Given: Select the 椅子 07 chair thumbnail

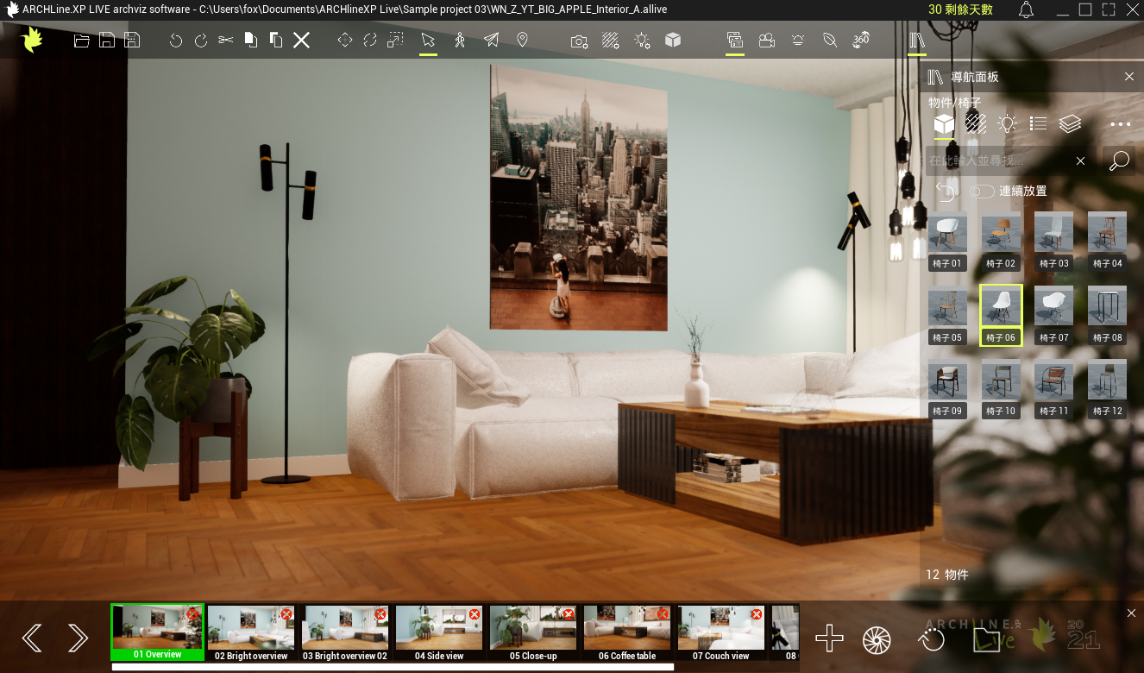Looking at the screenshot, I should 1053,307.
